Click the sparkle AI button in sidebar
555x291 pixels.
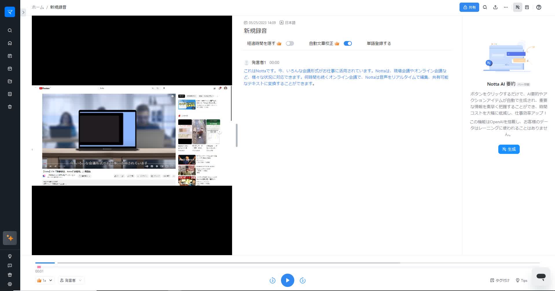10,238
